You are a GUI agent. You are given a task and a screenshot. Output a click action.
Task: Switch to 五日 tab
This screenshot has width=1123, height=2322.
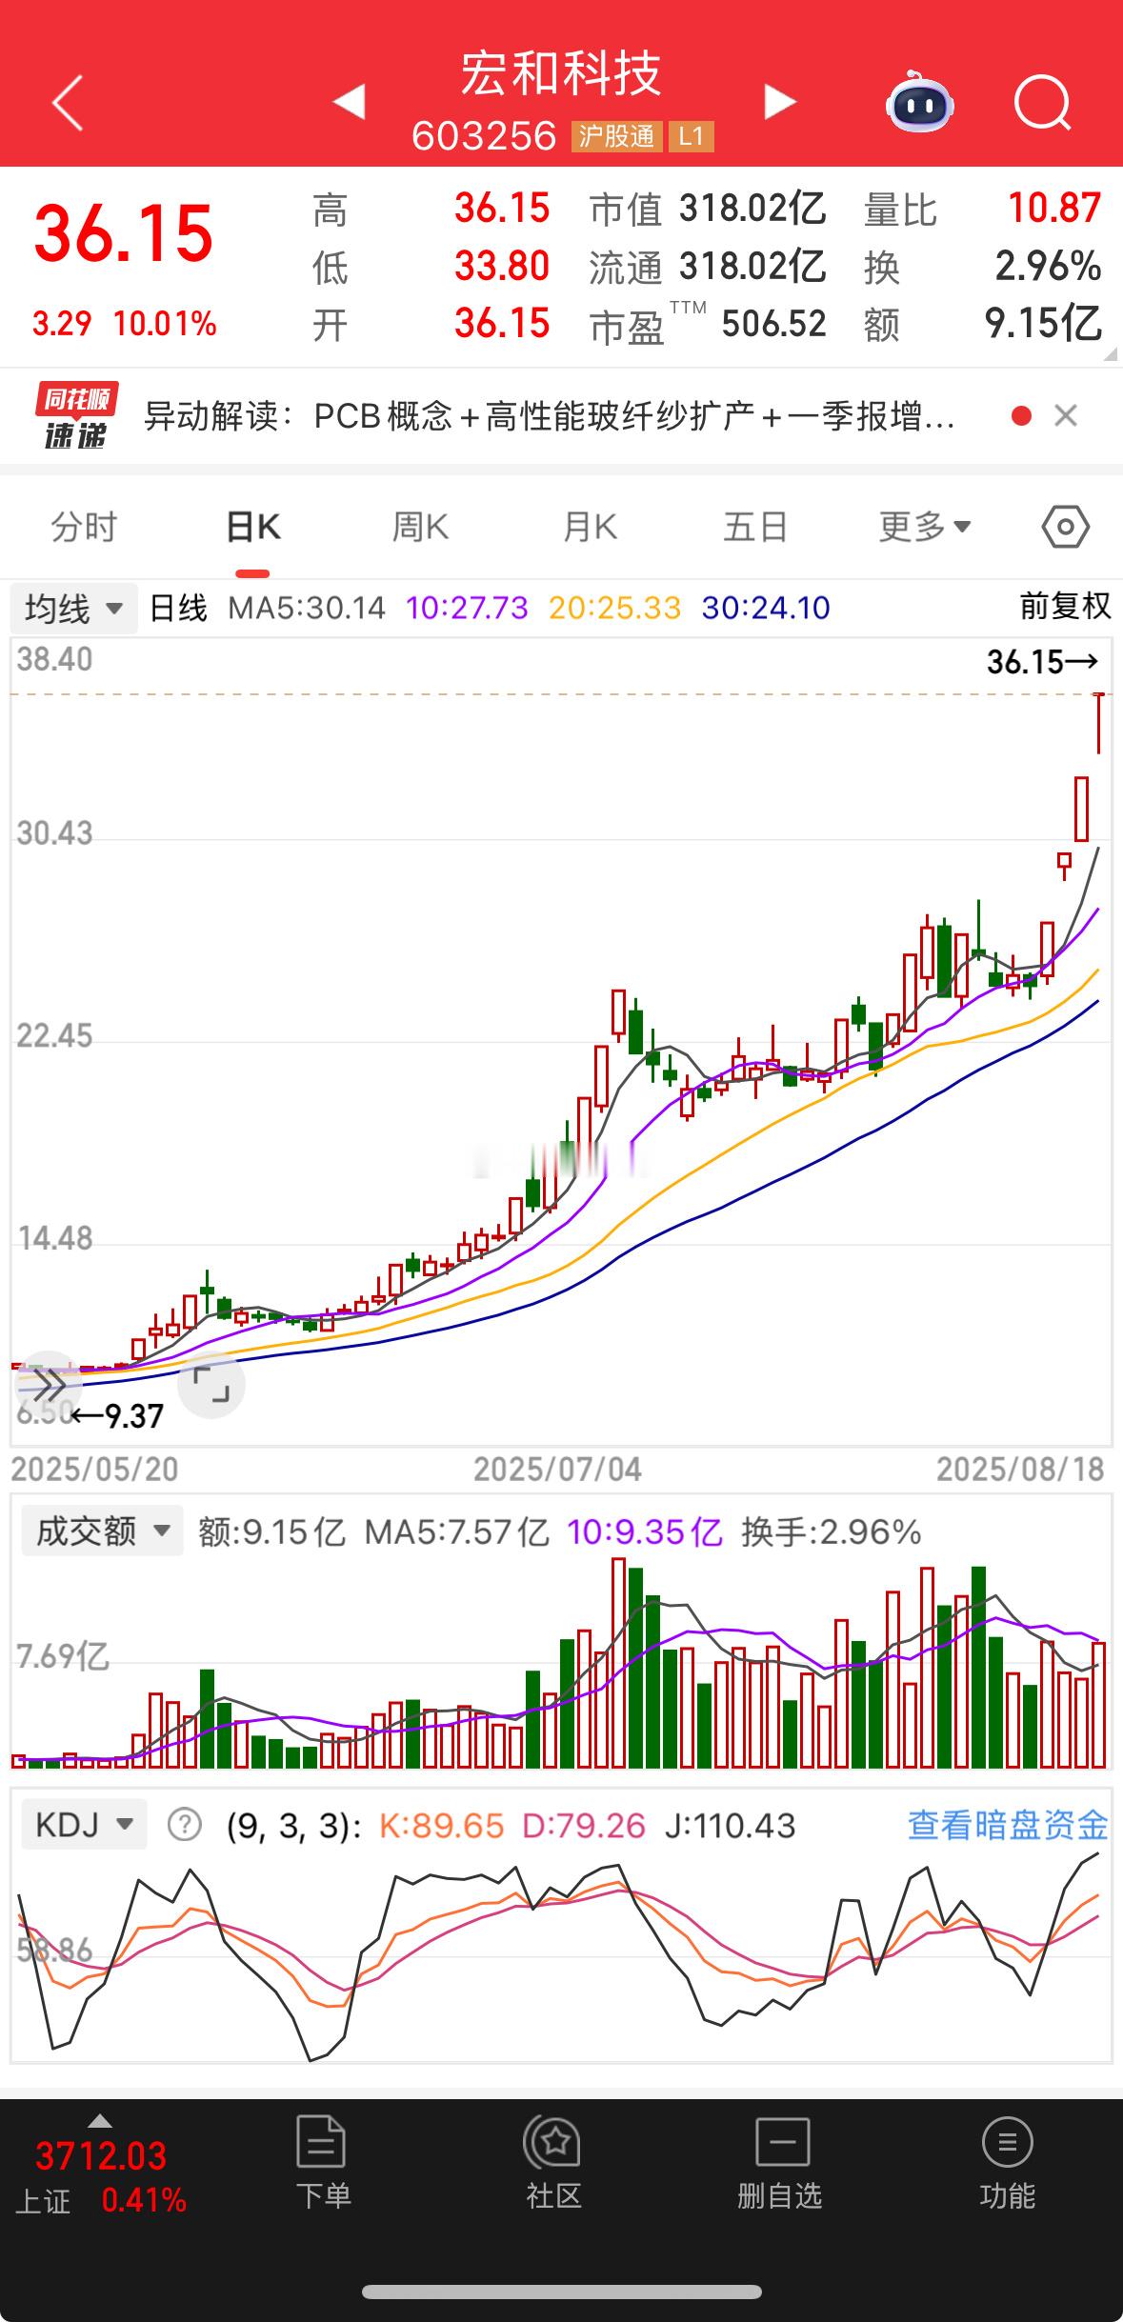pyautogui.click(x=755, y=527)
